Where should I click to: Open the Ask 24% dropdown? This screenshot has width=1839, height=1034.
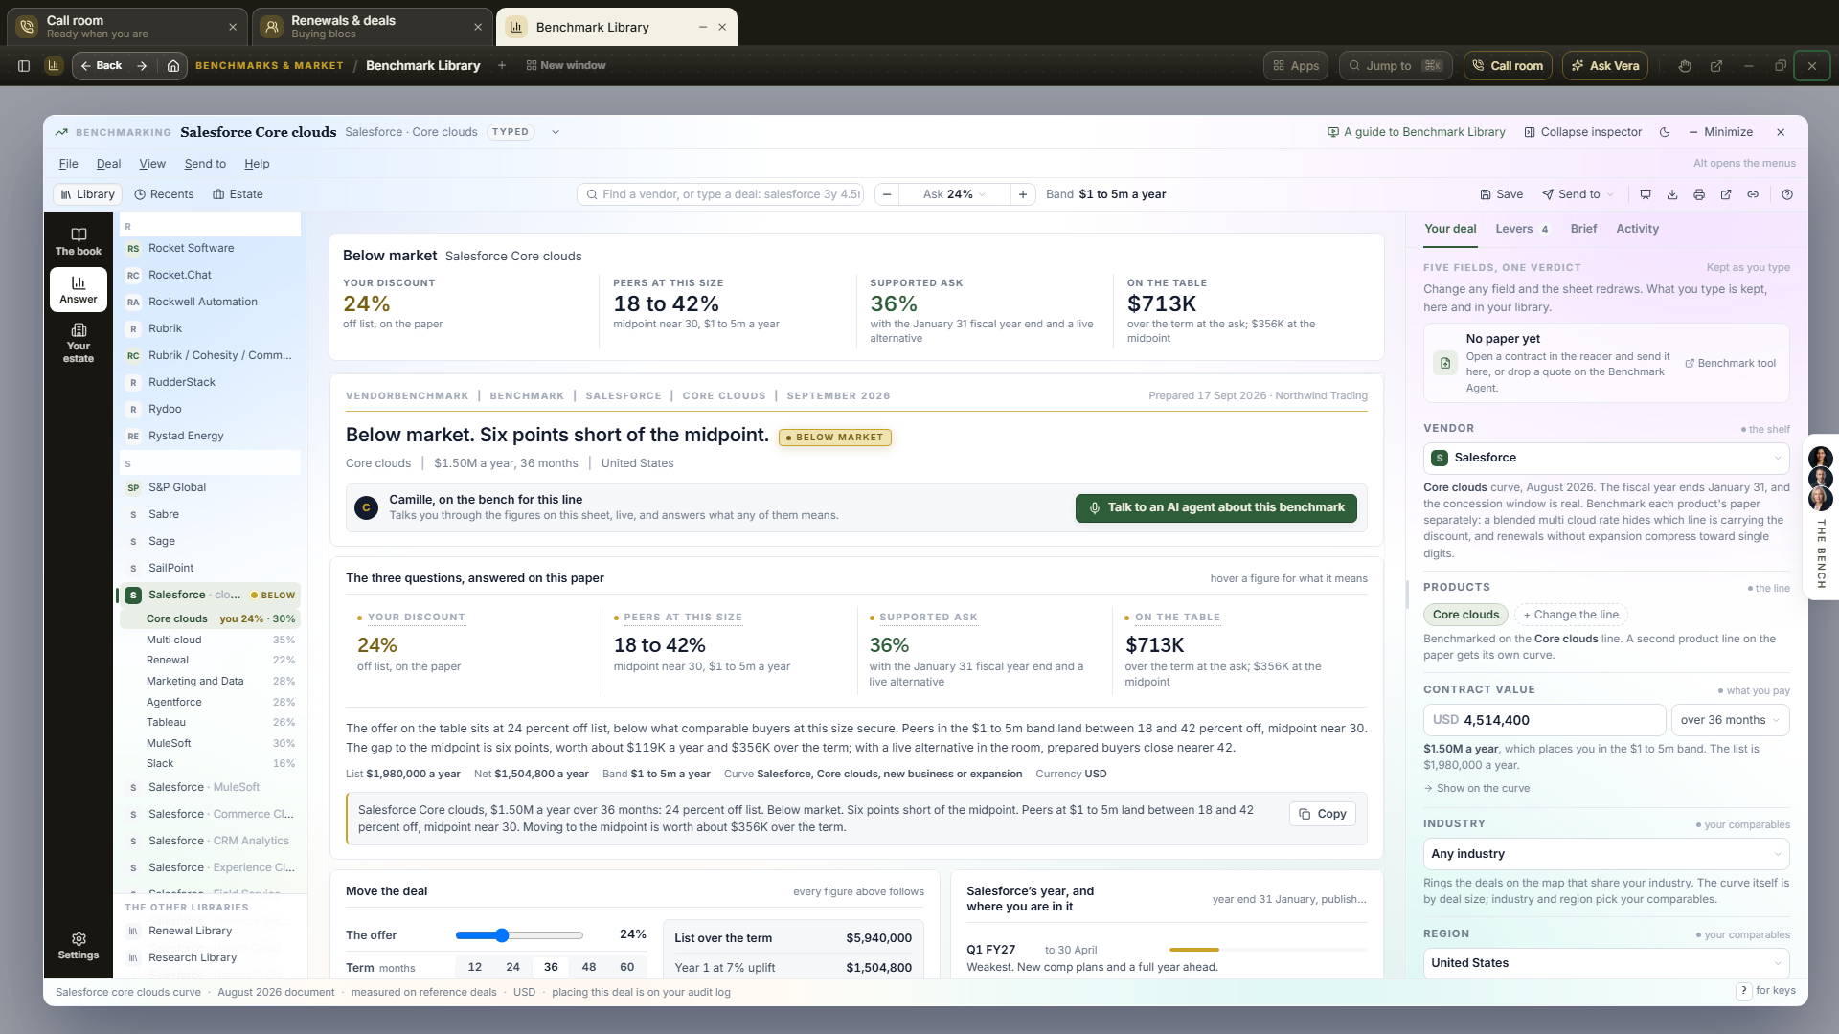click(x=954, y=194)
